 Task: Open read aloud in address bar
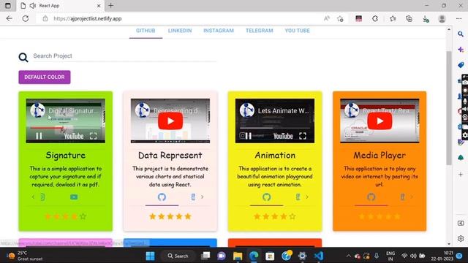[327, 18]
